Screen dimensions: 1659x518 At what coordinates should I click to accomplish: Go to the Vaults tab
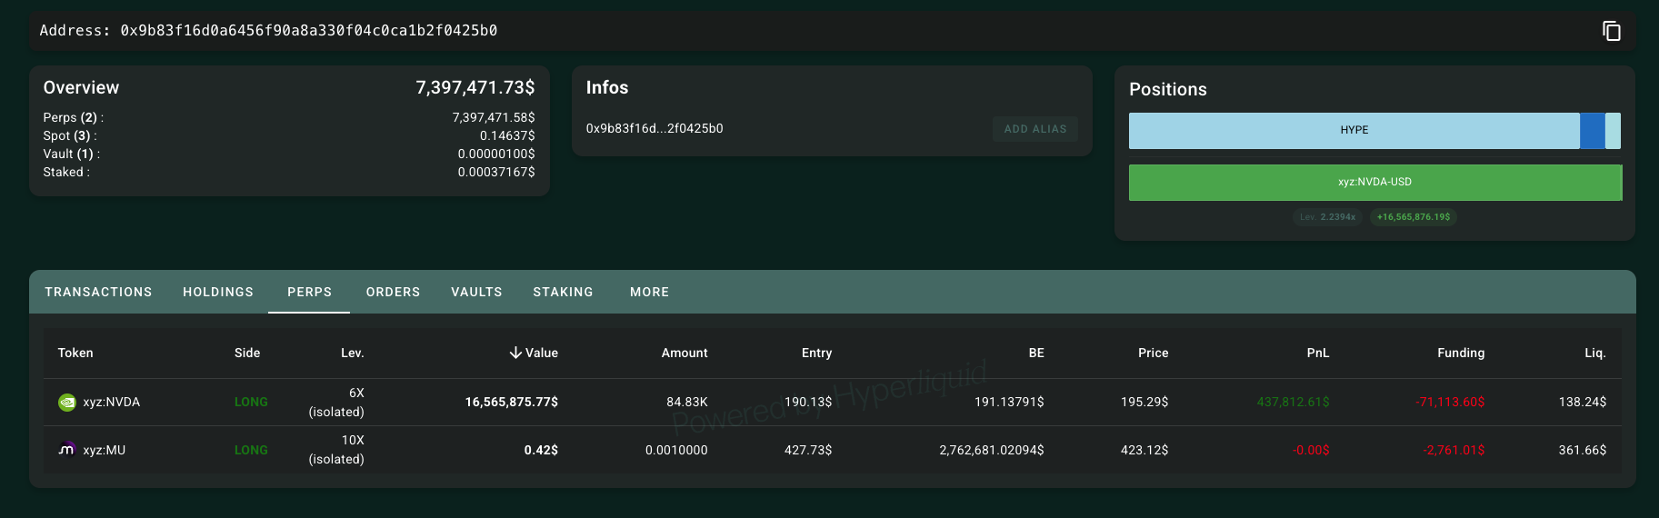coord(476,292)
